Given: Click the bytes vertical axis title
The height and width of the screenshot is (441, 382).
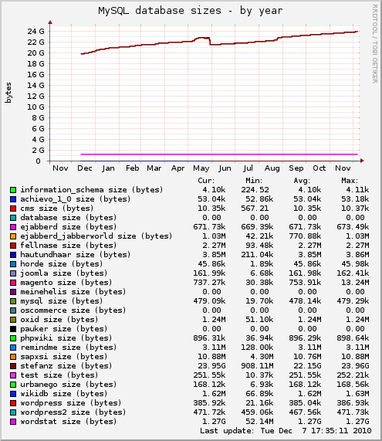Looking at the screenshot, I should click(8, 93).
